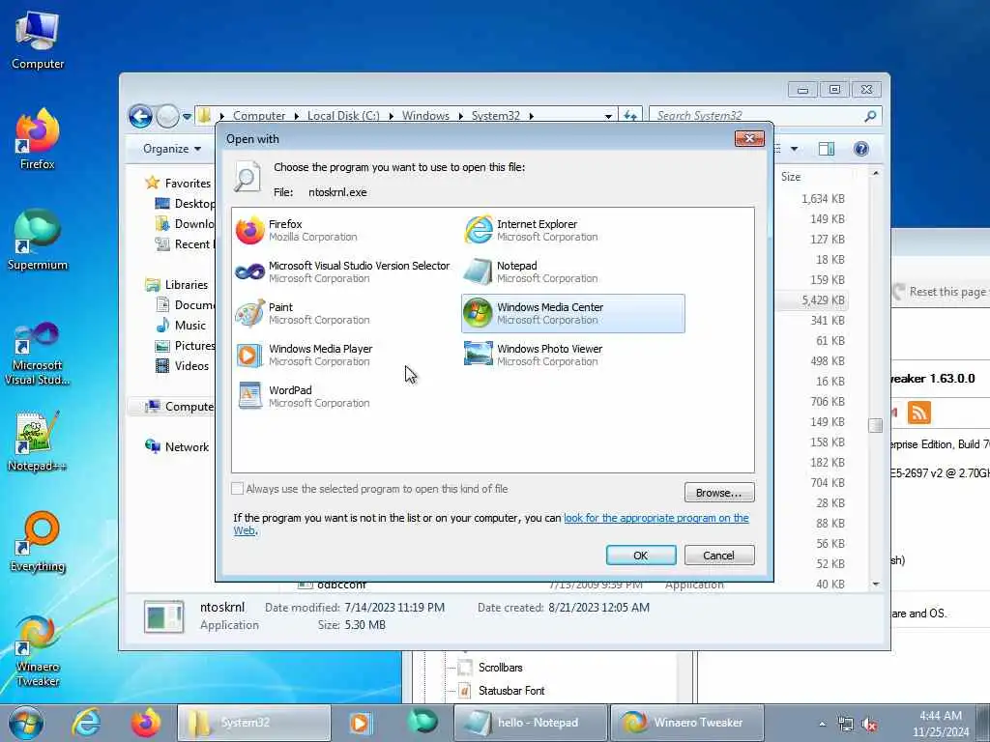Viewport: 990px width, 742px height.
Task: Expand the arrow after System32 in breadcrumb
Action: 532,116
